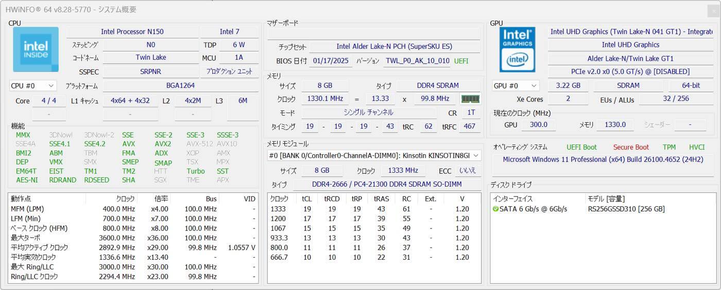This screenshot has width=721, height=290.
Task: Select the N0 stepping value
Action: click(150, 45)
